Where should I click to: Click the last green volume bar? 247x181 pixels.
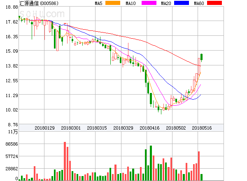click(201, 177)
